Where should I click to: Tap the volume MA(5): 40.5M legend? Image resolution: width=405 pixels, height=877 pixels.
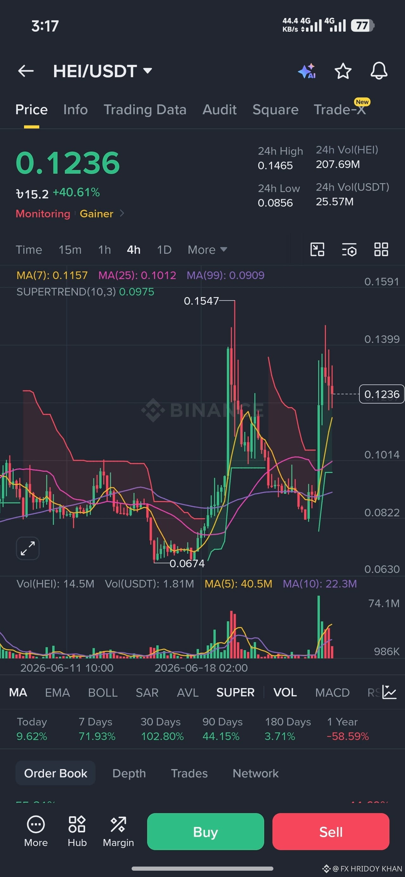[x=239, y=583]
